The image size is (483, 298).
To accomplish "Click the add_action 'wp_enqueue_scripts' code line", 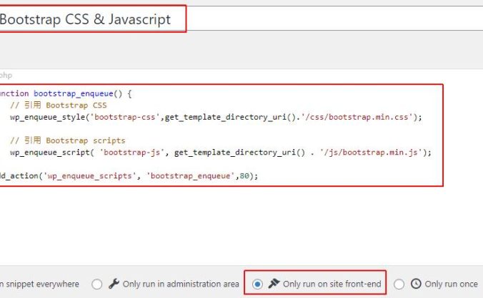I will 129,176.
